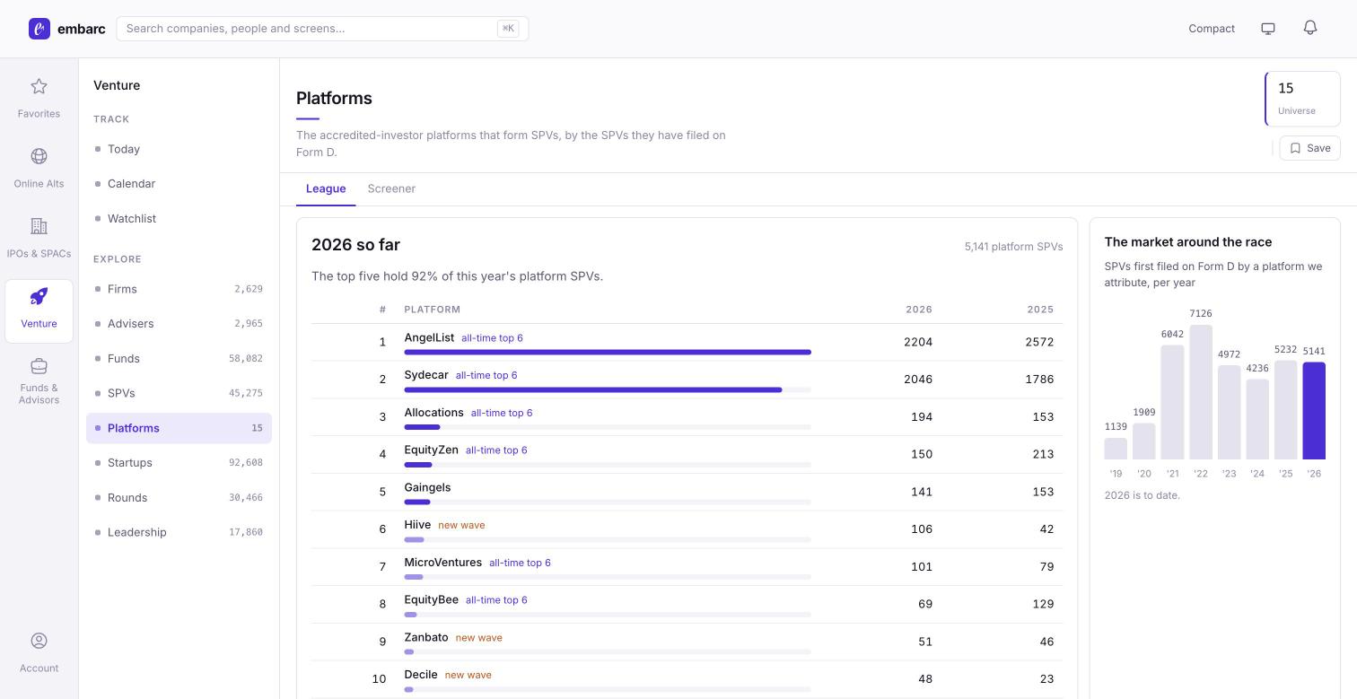Image resolution: width=1357 pixels, height=699 pixels.
Task: Open the Account profile icon
Action: pyautogui.click(x=39, y=641)
